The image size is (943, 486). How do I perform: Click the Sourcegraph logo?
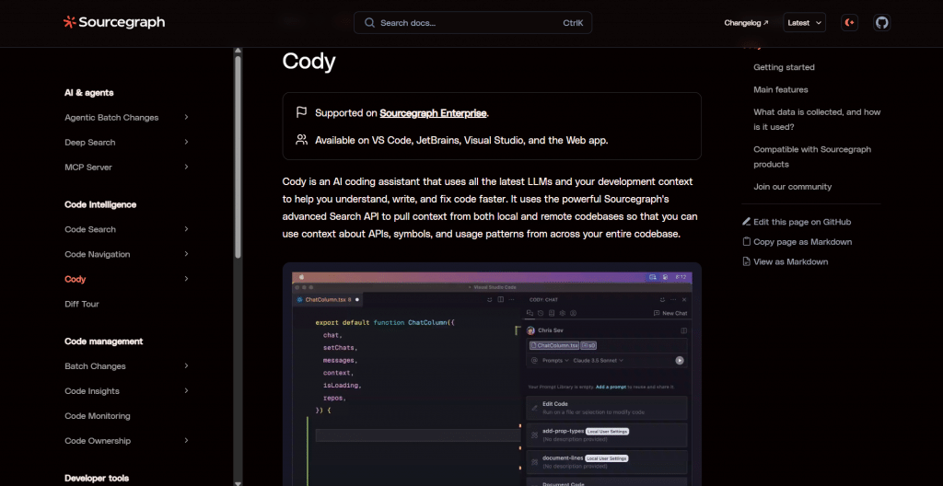(x=114, y=23)
